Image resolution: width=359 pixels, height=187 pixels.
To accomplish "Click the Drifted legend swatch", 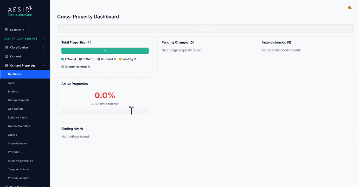I will [x=80, y=59].
